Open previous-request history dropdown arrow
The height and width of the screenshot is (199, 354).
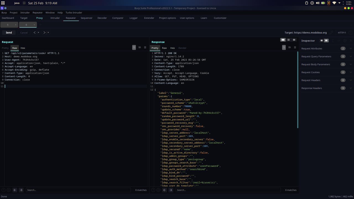[x=38, y=33]
